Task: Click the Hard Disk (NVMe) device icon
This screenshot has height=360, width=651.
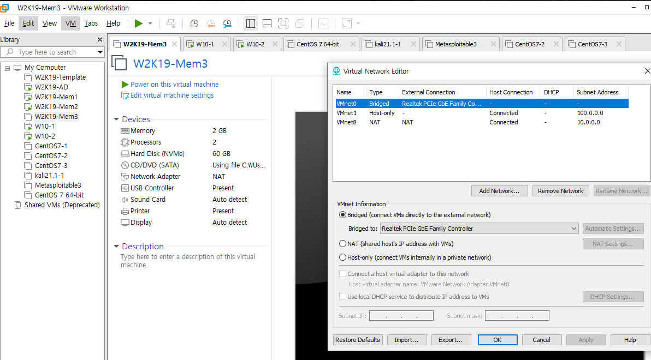Action: point(125,154)
